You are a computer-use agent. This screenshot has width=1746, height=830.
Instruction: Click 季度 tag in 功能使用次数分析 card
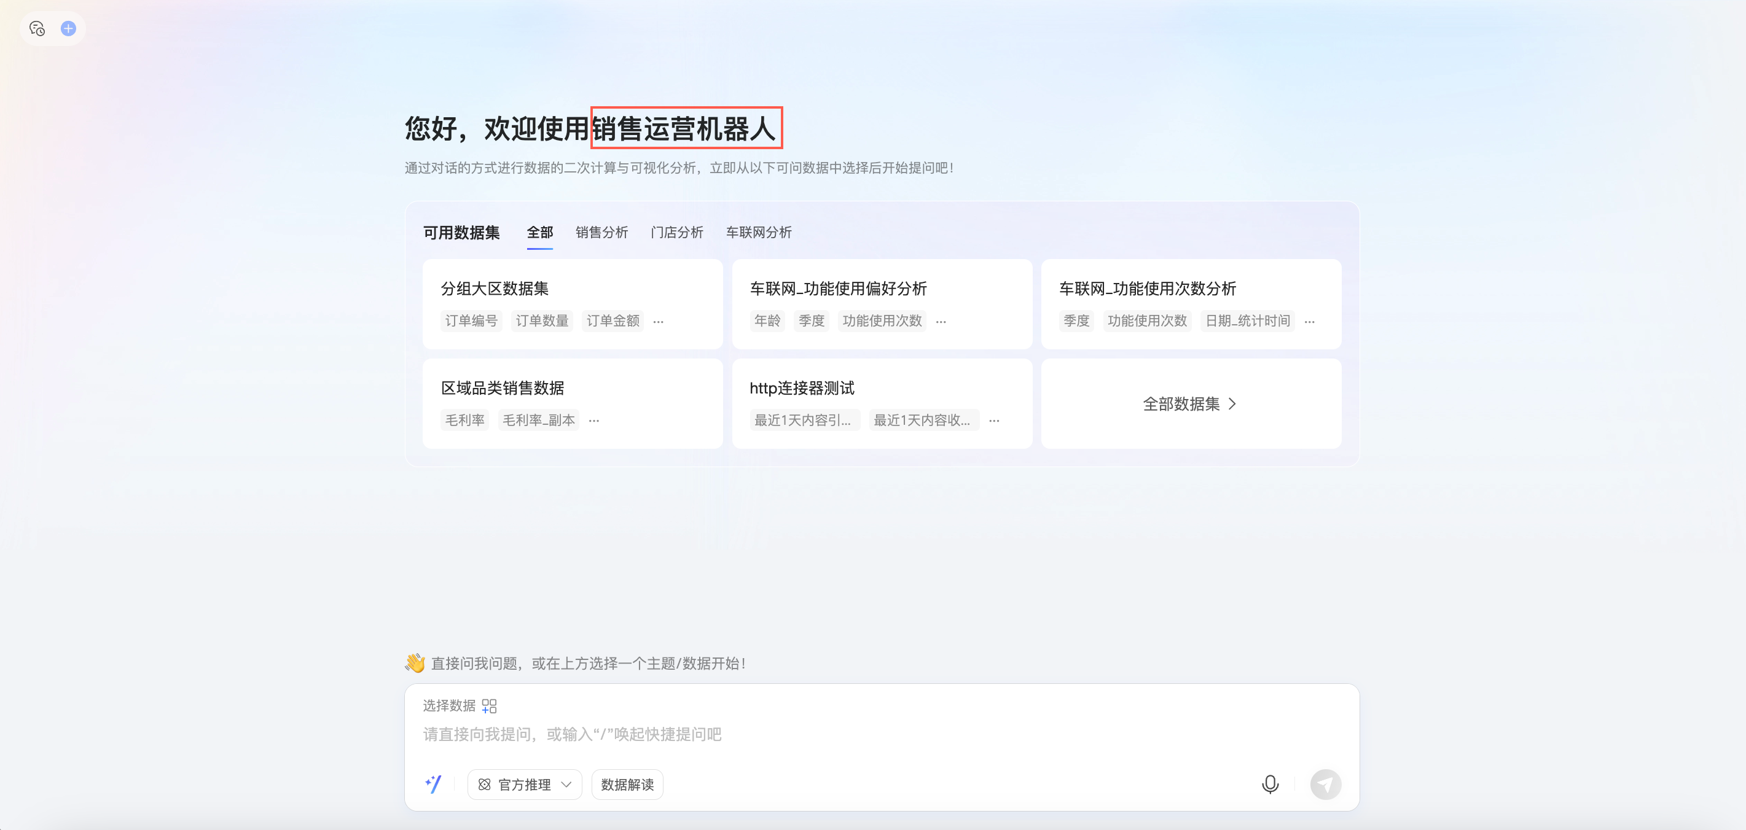point(1076,320)
